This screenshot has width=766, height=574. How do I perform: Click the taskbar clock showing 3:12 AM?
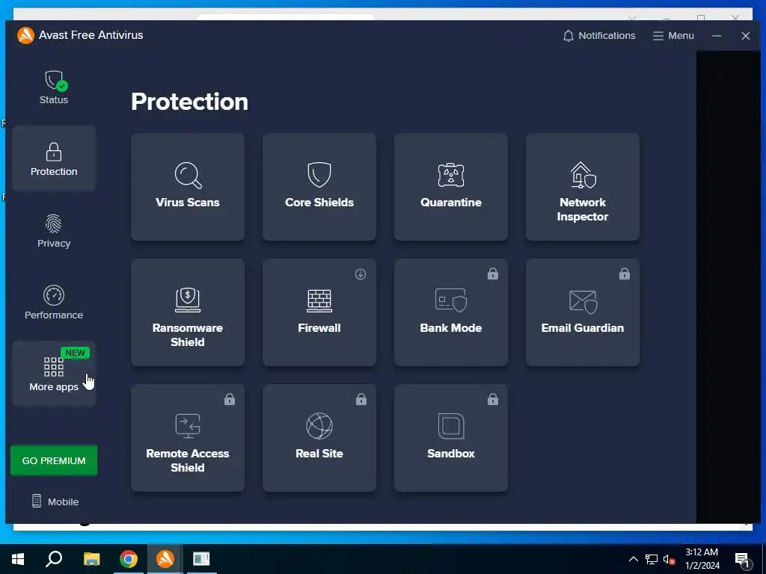(x=702, y=559)
